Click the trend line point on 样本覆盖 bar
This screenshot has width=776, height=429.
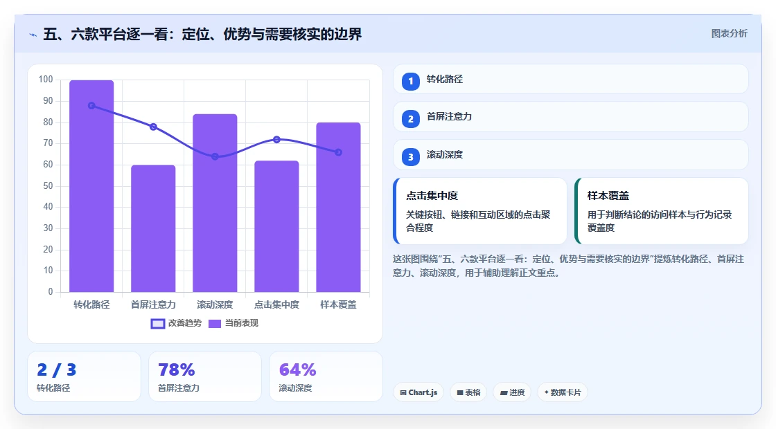[339, 152]
